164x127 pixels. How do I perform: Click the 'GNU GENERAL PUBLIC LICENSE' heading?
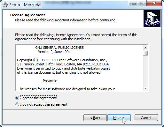pos(59,48)
